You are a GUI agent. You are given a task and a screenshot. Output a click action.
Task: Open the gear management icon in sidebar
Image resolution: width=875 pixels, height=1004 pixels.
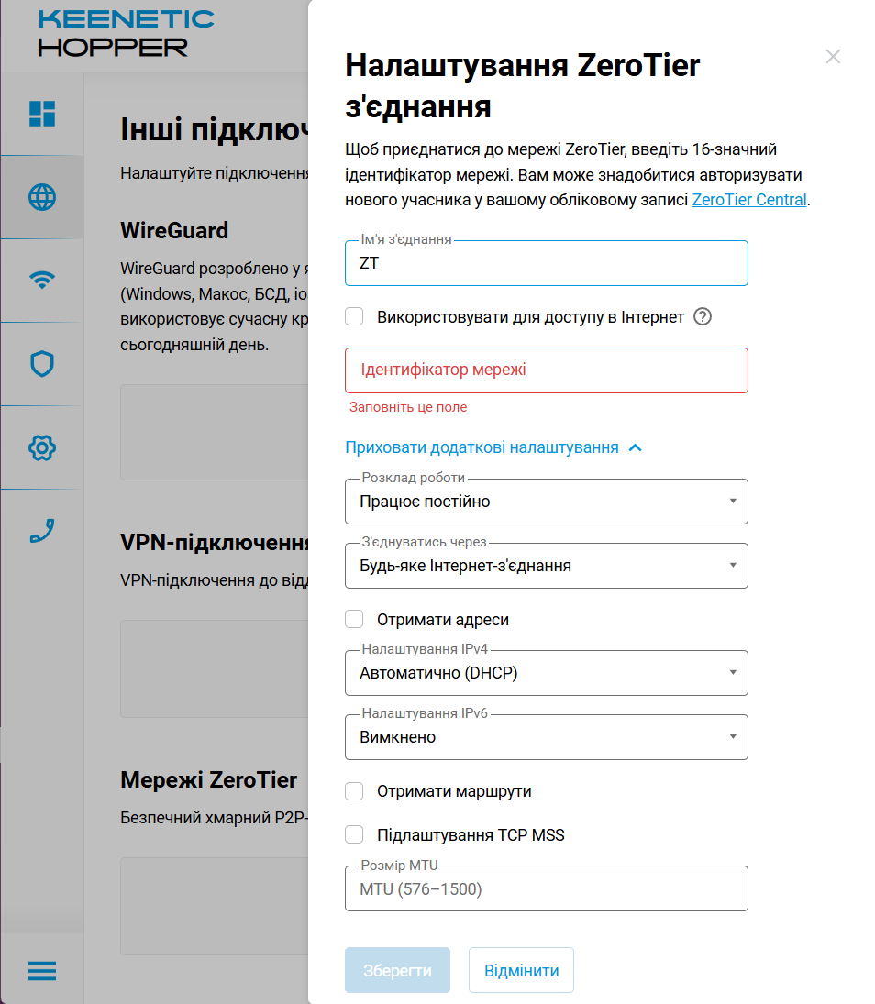point(42,447)
